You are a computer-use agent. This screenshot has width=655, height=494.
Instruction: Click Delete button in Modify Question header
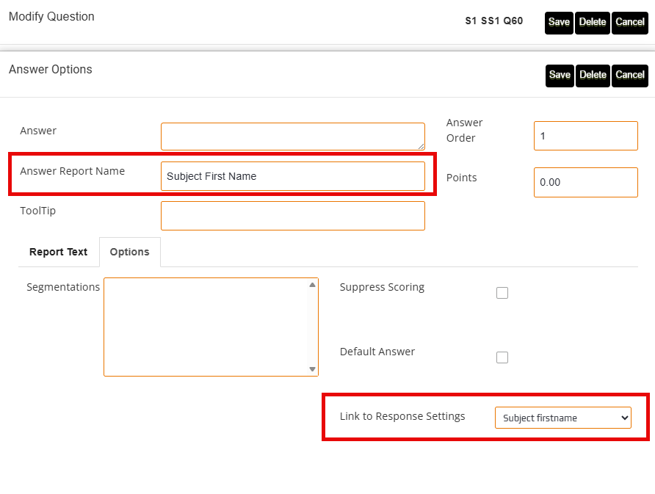pos(593,23)
